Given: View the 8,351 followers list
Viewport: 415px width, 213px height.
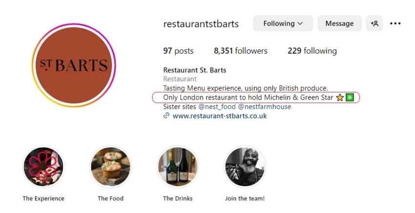Looking at the screenshot, I should tap(241, 51).
